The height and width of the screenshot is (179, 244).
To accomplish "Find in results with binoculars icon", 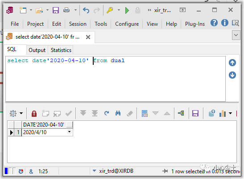I will click(118, 113).
